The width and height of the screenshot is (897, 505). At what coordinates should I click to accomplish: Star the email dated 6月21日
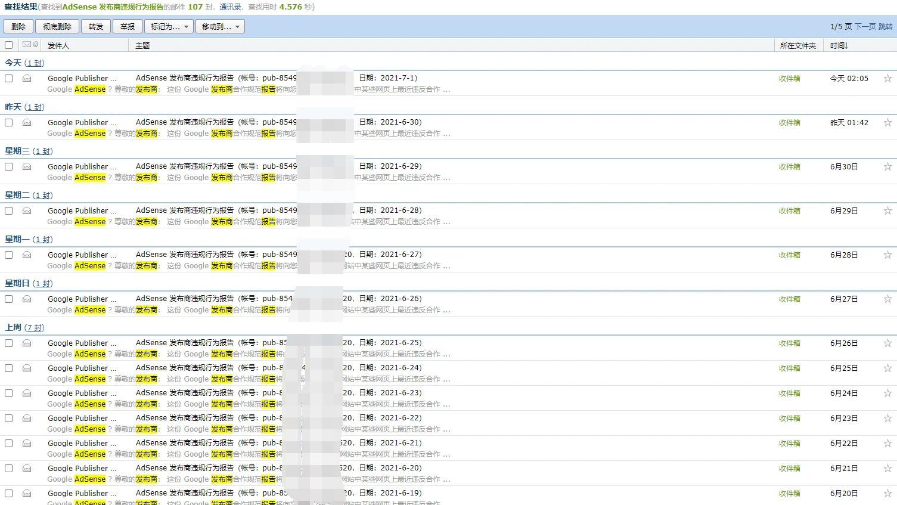click(x=887, y=468)
